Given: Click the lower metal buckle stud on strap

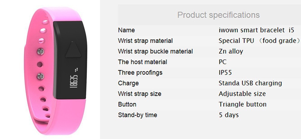Looking at the screenshot, I should pyautogui.click(x=40, y=76).
